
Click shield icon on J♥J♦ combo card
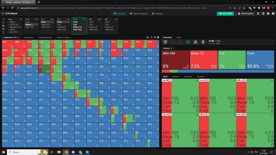245,80
